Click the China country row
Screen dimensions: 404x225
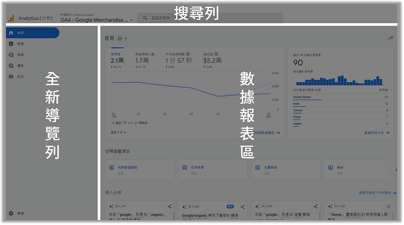pyautogui.click(x=340, y=117)
